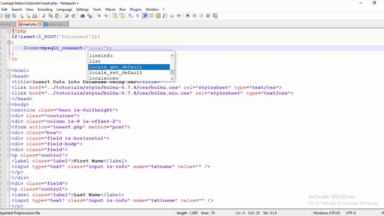Click the autocomplete list scrollbar thumb
384x216 pixels.
tap(172, 72)
